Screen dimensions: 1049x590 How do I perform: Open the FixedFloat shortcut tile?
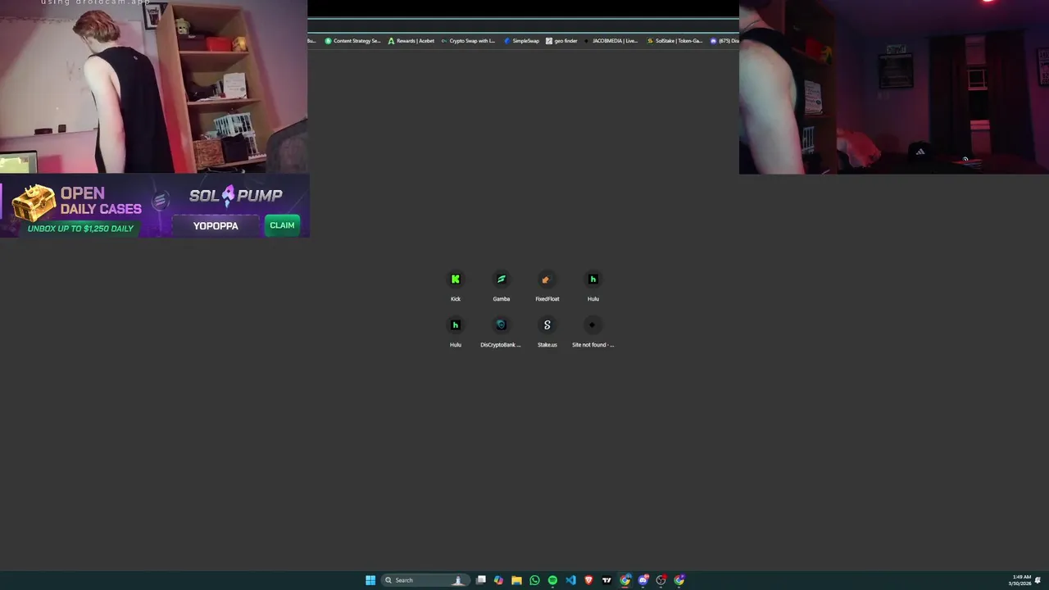coord(547,286)
